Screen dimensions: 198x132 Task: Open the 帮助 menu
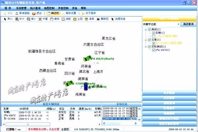pyautogui.click(x=83, y=8)
